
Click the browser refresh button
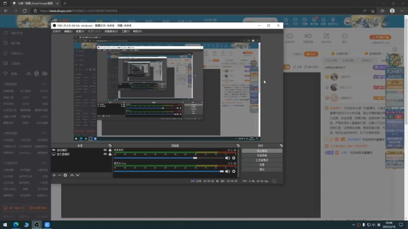point(24,11)
